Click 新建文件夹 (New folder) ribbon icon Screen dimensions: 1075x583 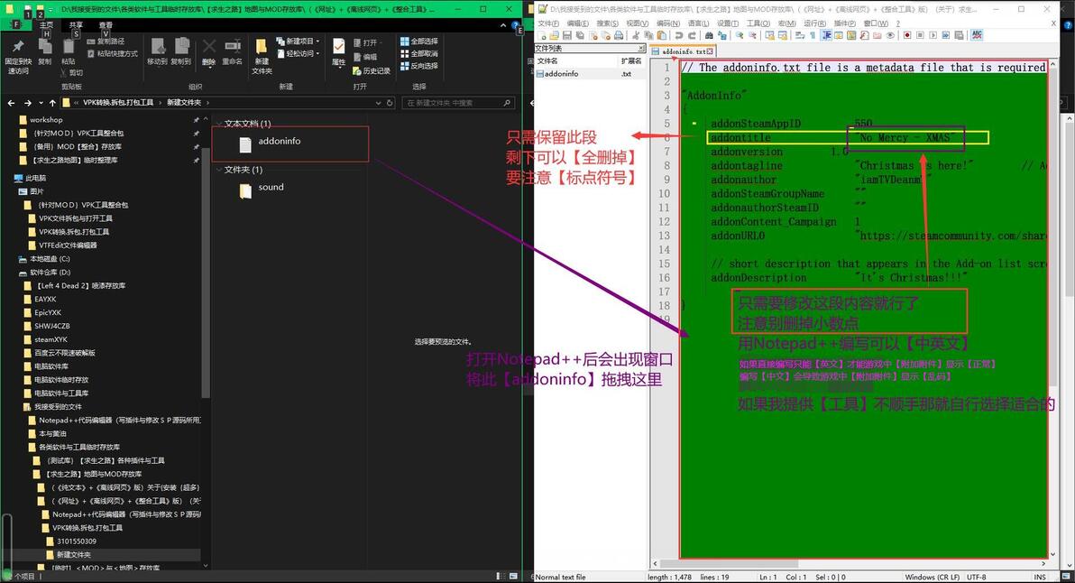coord(262,56)
